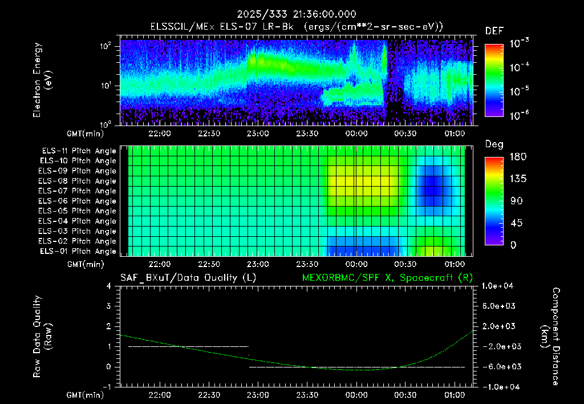This screenshot has height=404, width=584.
Task: Click the 00:00 tick label under the spectrogram
Action: [x=356, y=134]
